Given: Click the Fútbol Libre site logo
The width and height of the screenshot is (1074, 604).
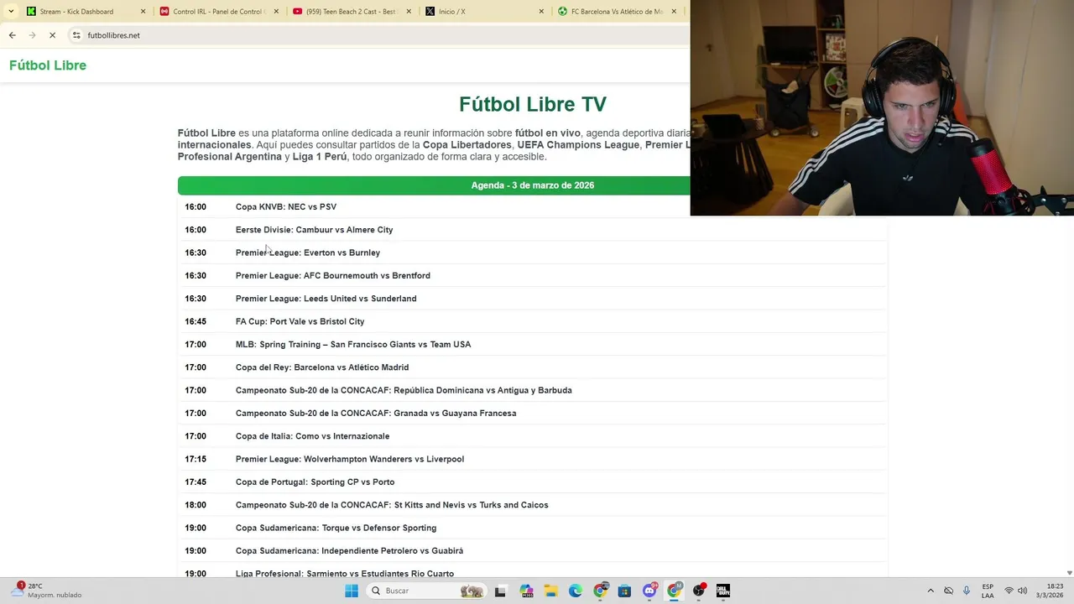Looking at the screenshot, I should click(x=48, y=65).
